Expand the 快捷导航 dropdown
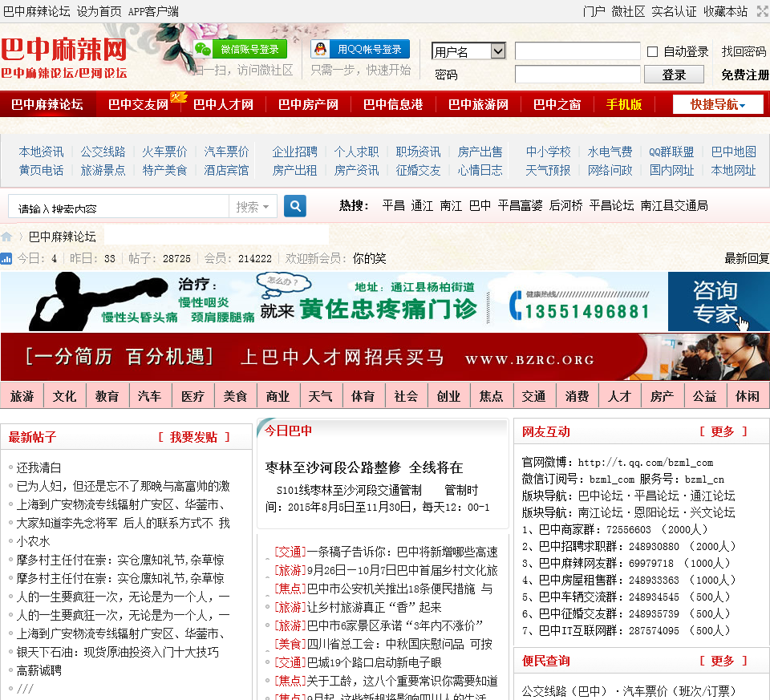Viewport: 770px width, 700px height. [x=717, y=104]
